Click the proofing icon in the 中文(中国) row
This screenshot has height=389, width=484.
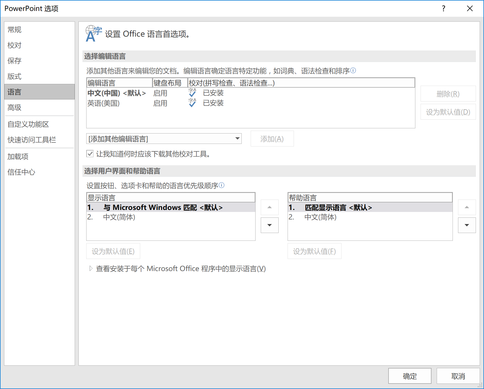pyautogui.click(x=192, y=93)
